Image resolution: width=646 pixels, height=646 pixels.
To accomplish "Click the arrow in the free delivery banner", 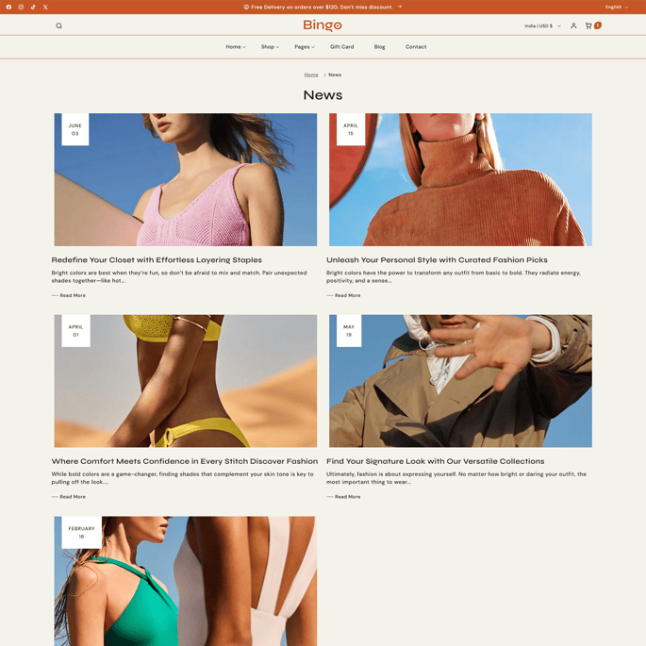I will (399, 7).
